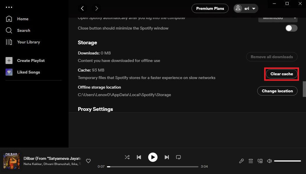Enable shuffle playback
306x174 pixels.
[x=127, y=157]
